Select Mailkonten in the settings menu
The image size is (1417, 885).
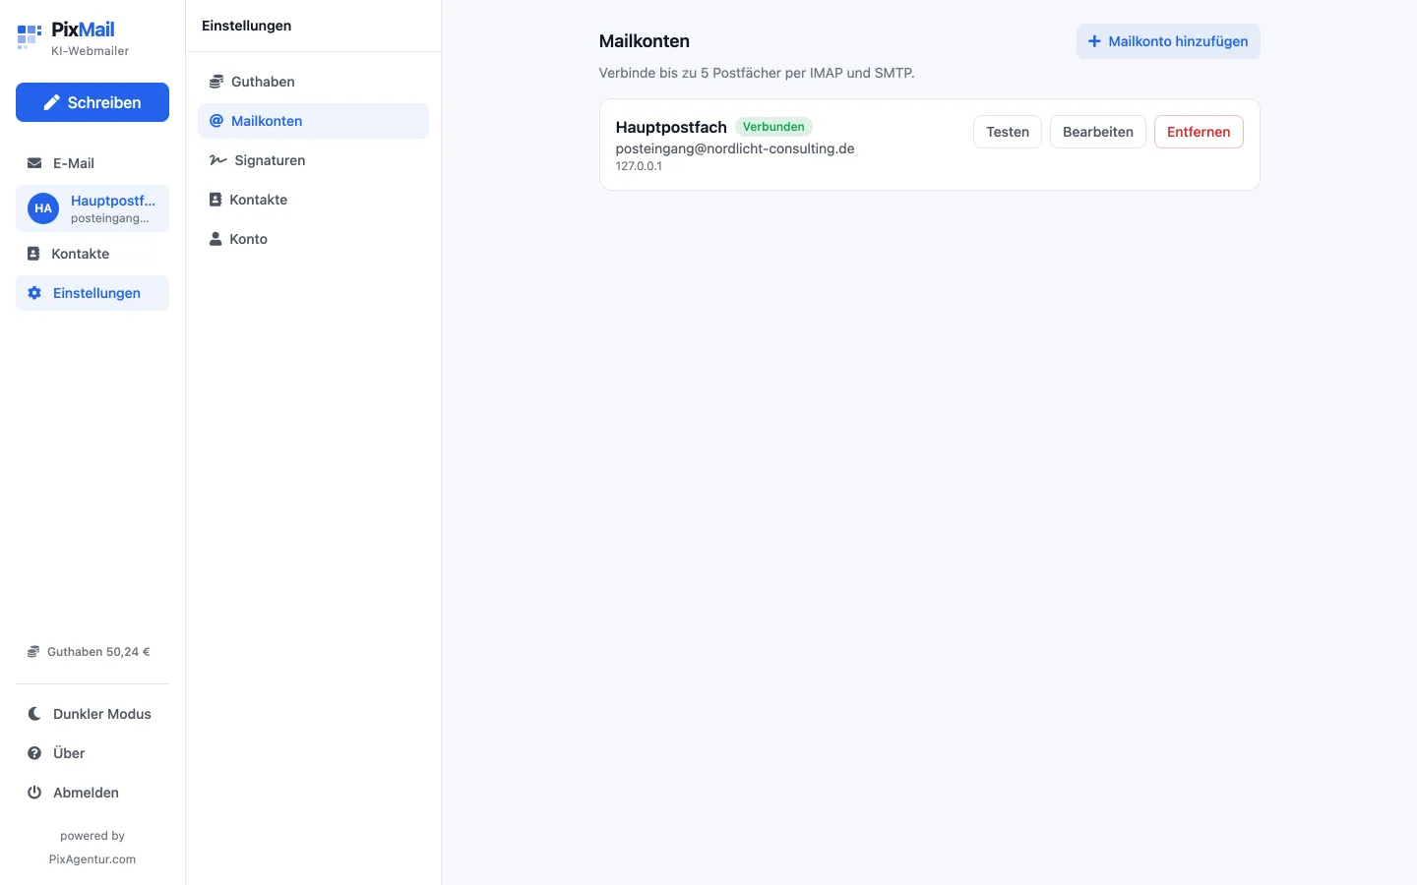click(x=313, y=121)
